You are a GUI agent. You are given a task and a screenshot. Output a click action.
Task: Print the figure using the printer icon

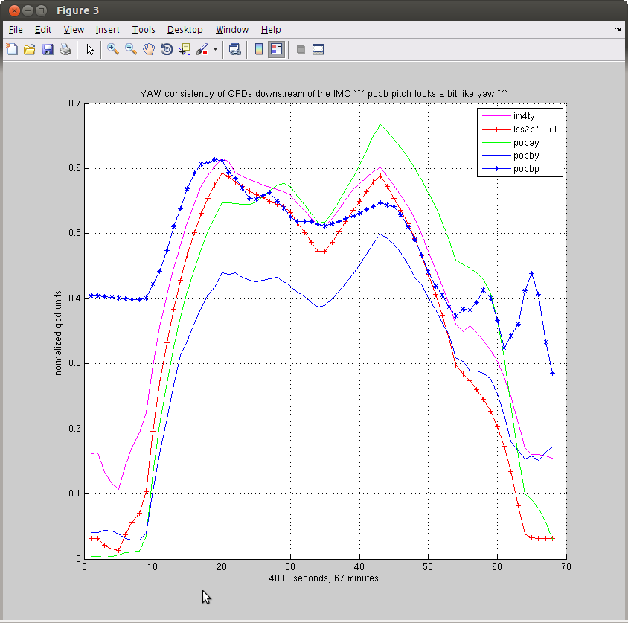[65, 49]
